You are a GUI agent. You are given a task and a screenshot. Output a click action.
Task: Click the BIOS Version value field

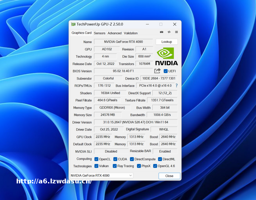[123, 71]
